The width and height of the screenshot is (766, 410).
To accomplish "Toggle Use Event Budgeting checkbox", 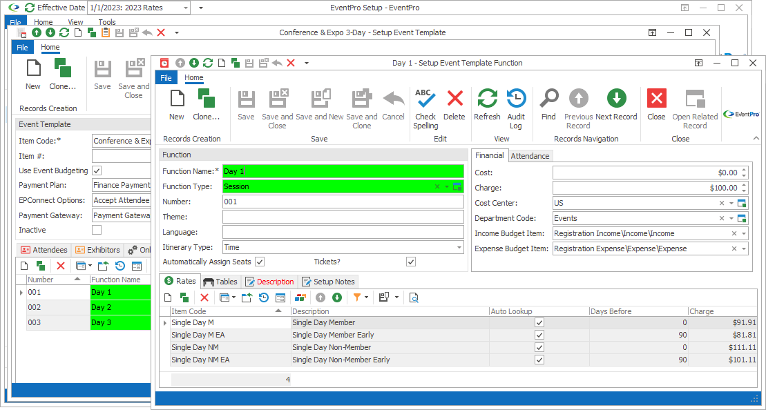I will (x=97, y=170).
